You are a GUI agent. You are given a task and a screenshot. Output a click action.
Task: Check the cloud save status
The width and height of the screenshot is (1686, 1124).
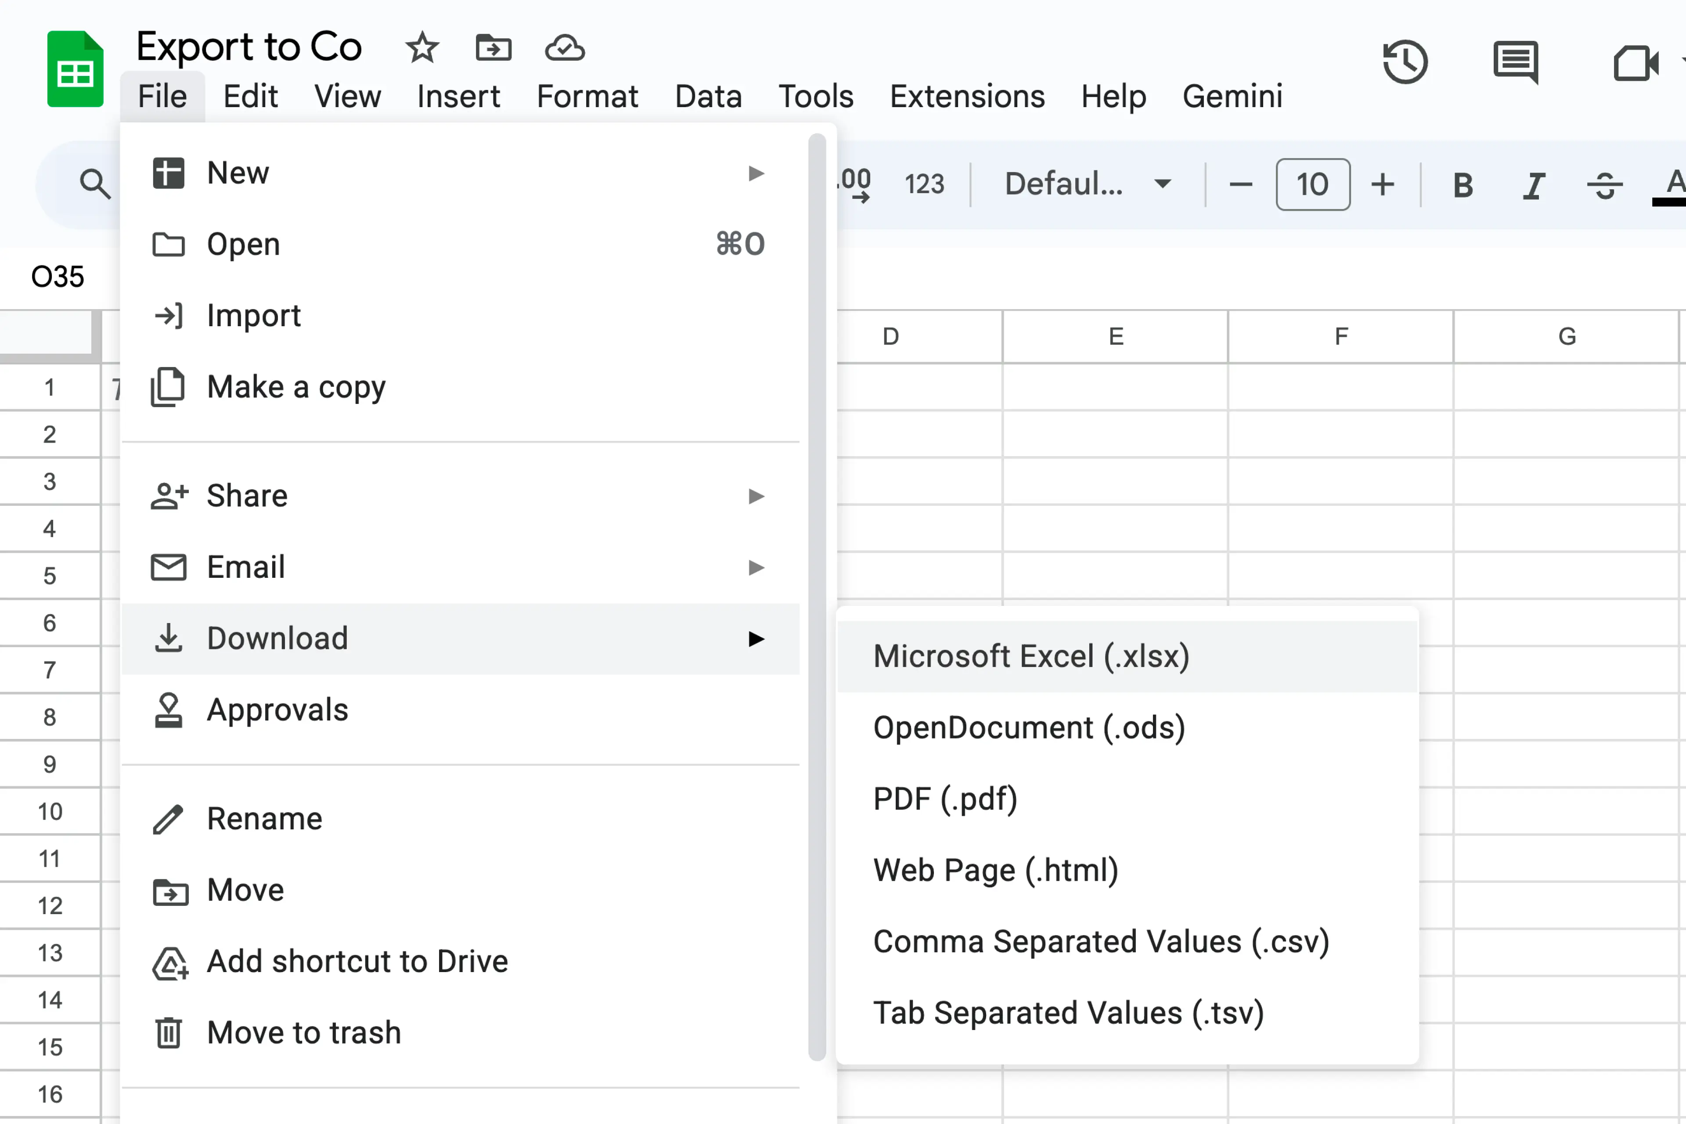click(x=564, y=48)
